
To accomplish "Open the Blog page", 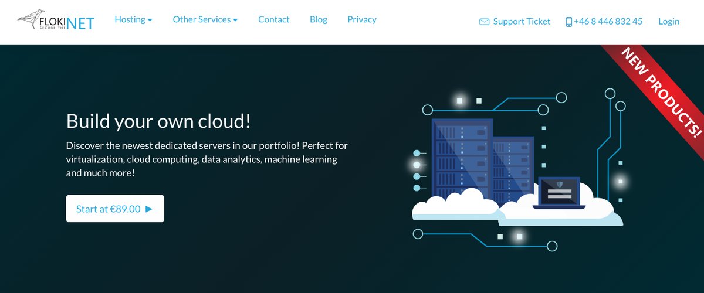I will [x=319, y=19].
